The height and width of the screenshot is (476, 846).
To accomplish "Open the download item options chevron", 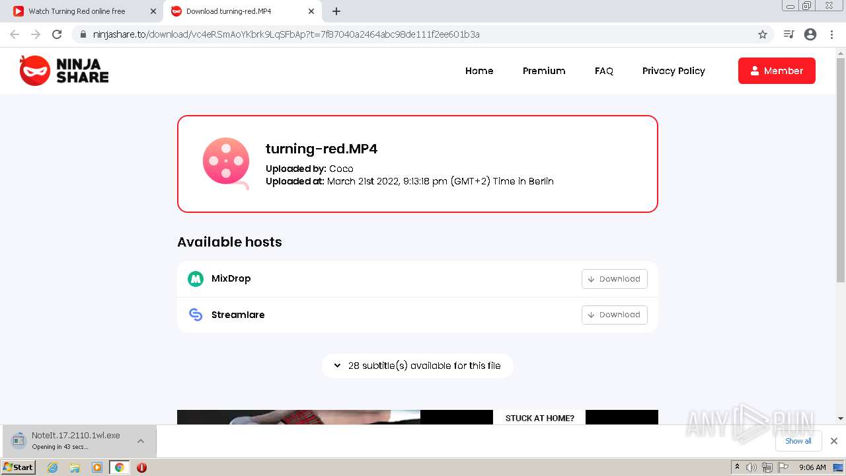I will coord(141,441).
